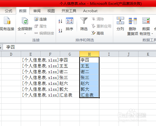
Task: Click column H cell 张三
Action: point(89,77)
